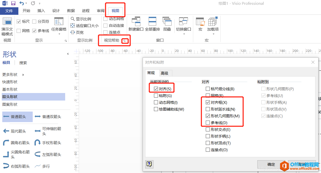
Task: Switch to General (常规) tab in dialog
Action: [152, 73]
